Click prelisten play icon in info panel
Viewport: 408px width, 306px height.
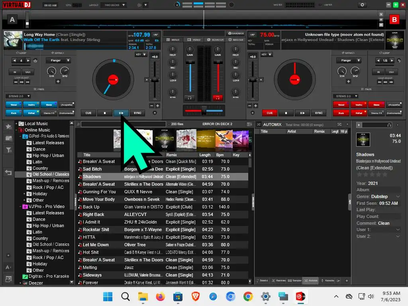click(x=359, y=125)
